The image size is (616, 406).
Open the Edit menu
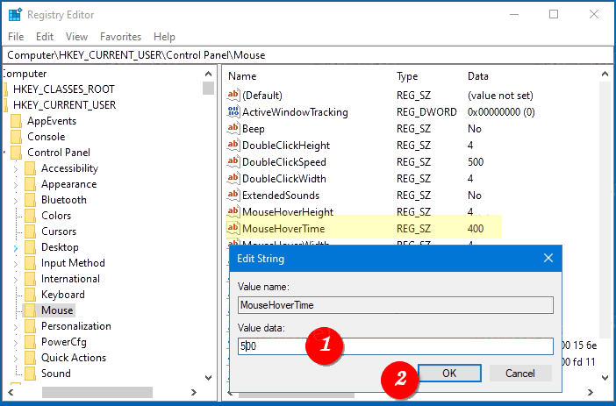click(45, 37)
